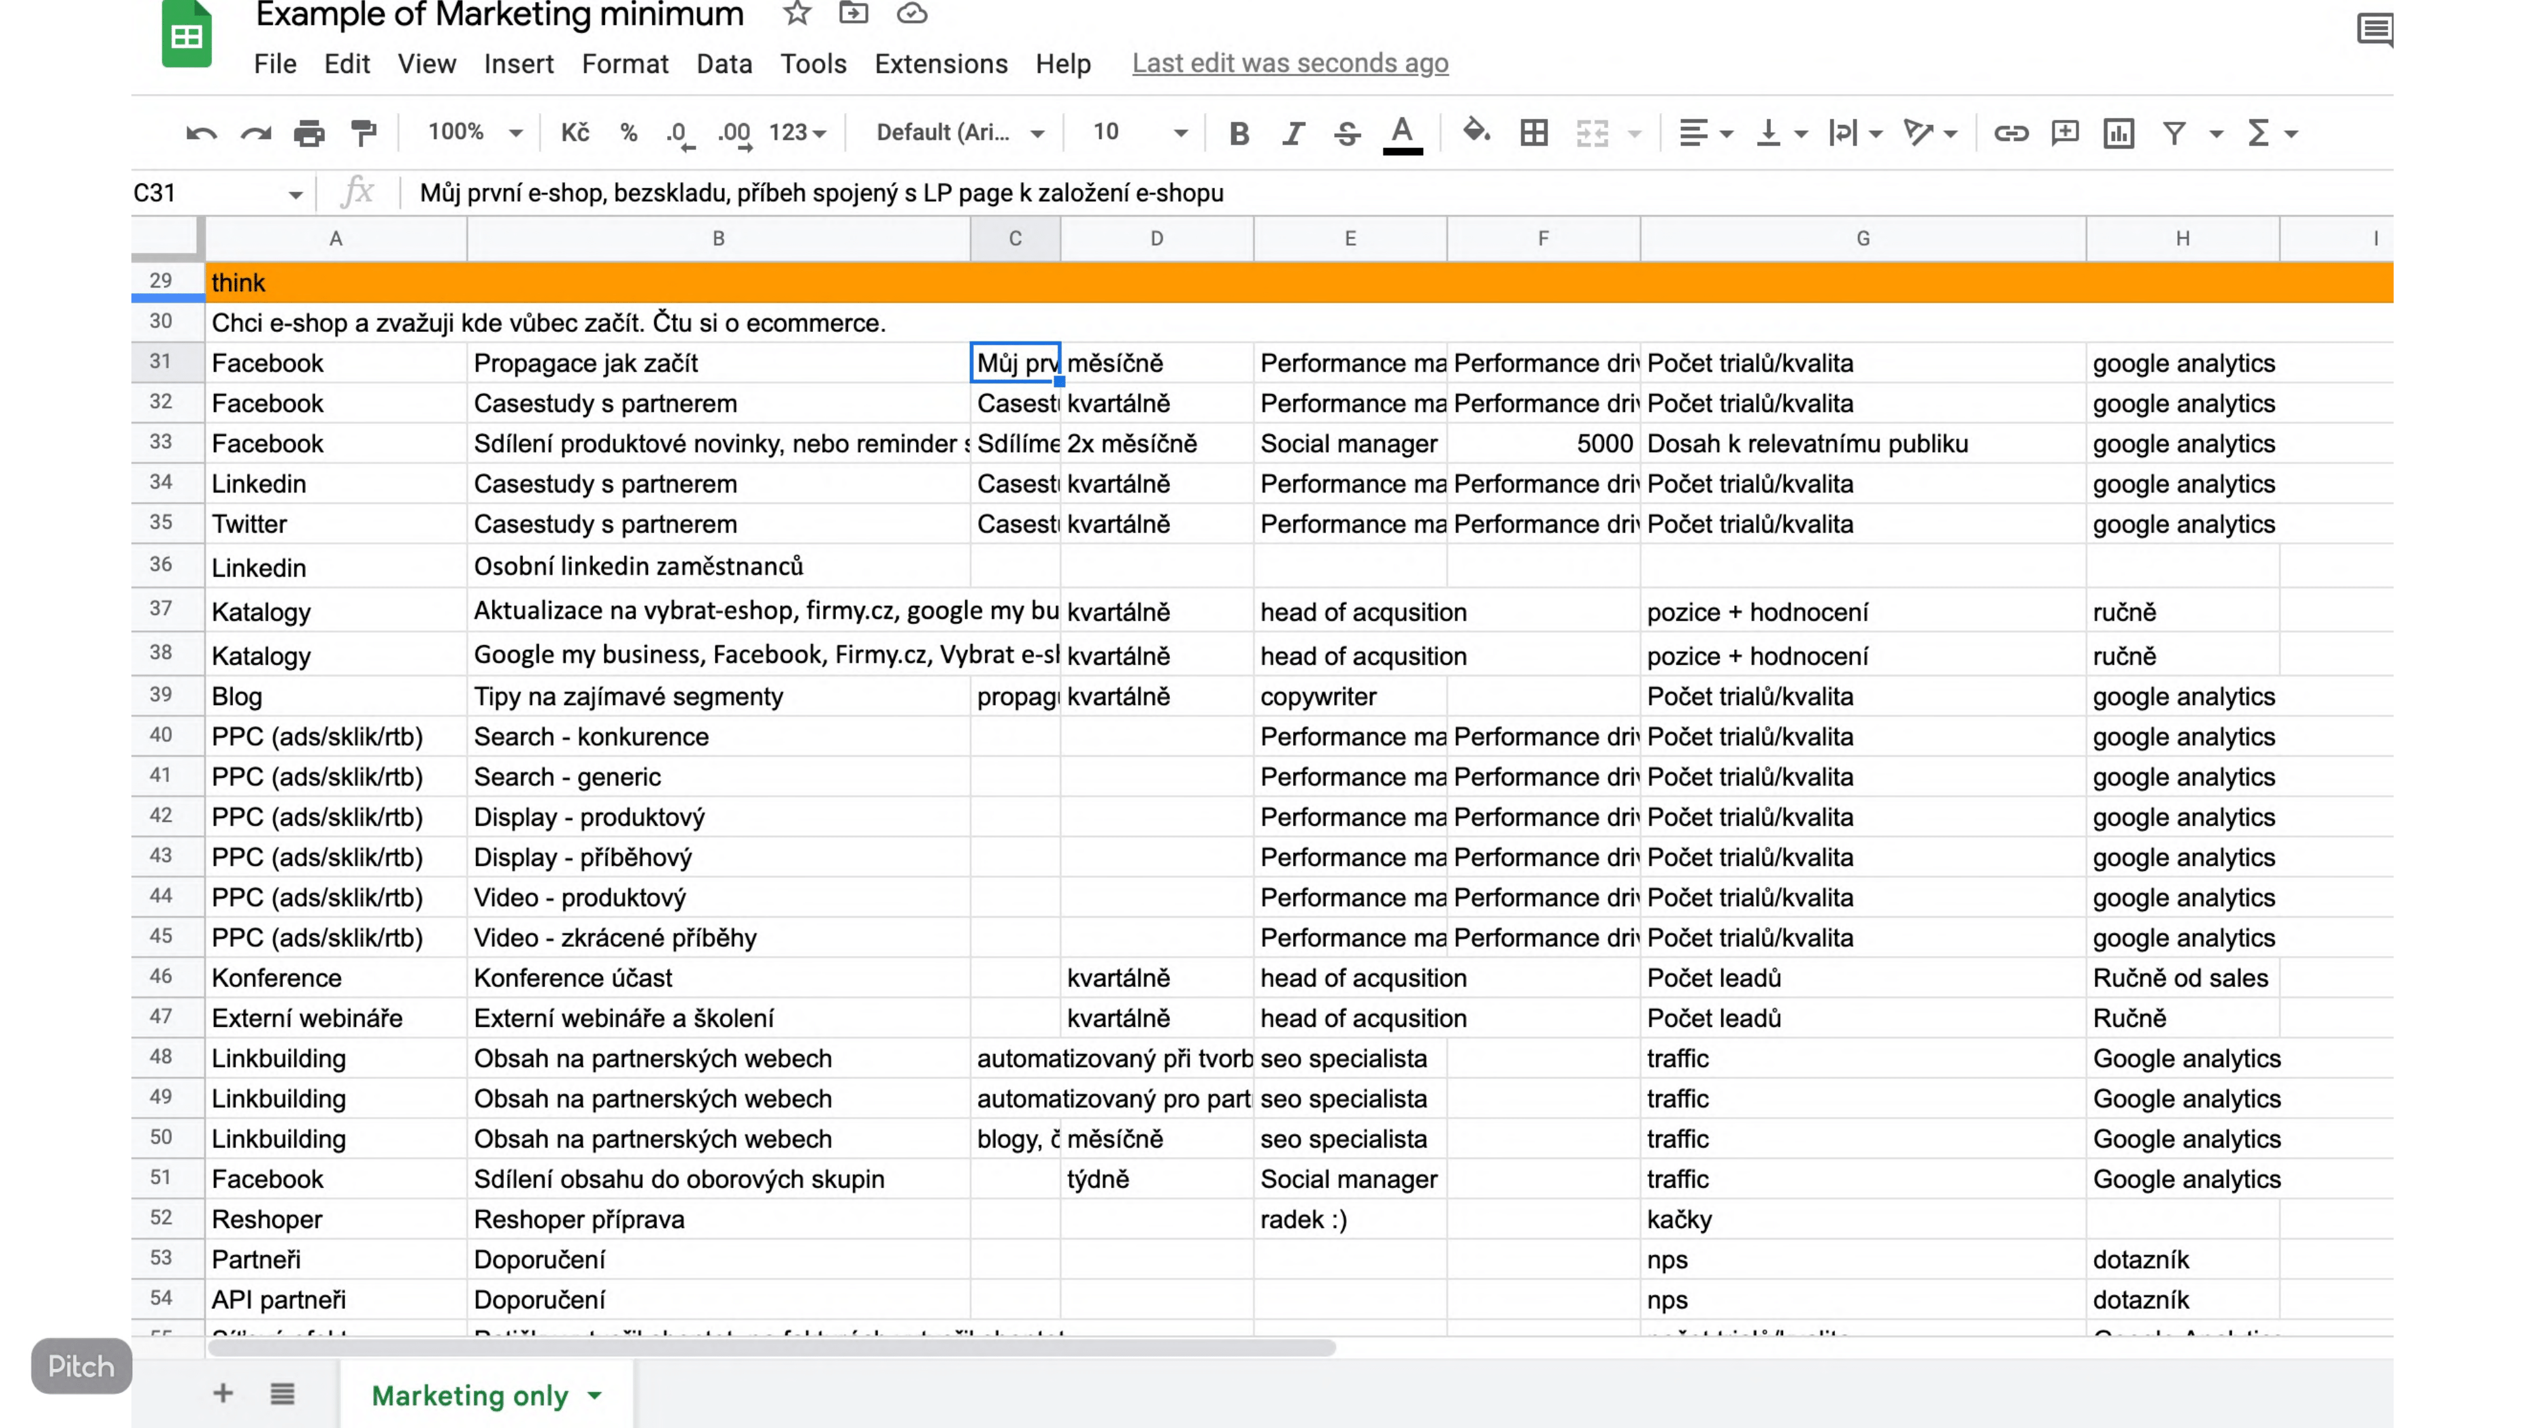Apply percent format with % button
The height and width of the screenshot is (1428, 2539).
[x=629, y=133]
